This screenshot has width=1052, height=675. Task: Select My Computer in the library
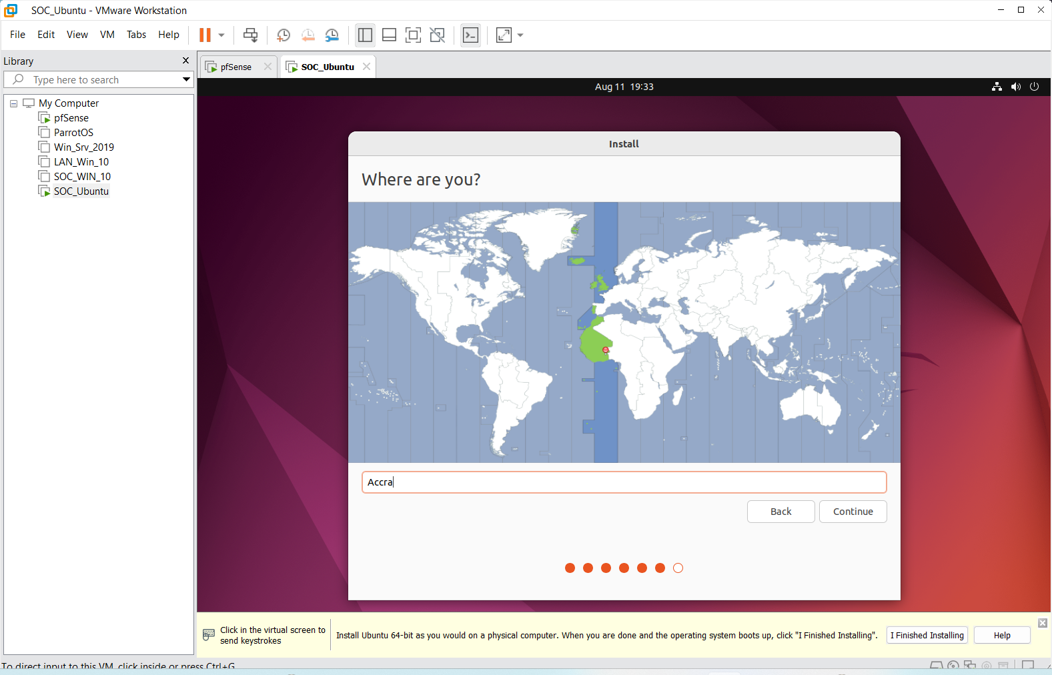[x=69, y=103]
